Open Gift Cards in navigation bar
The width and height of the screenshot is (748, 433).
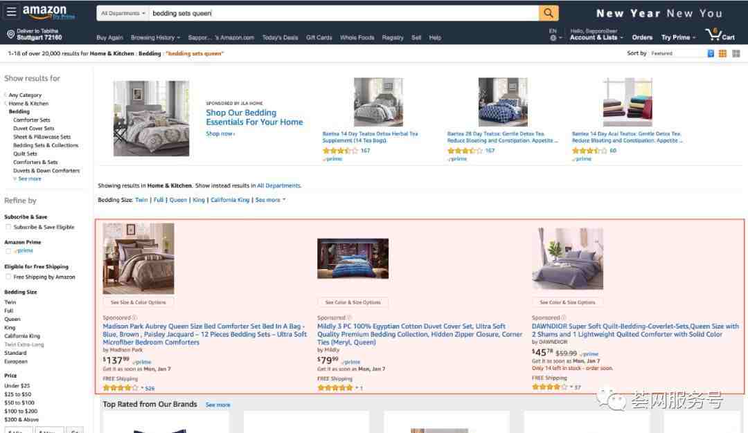319,37
